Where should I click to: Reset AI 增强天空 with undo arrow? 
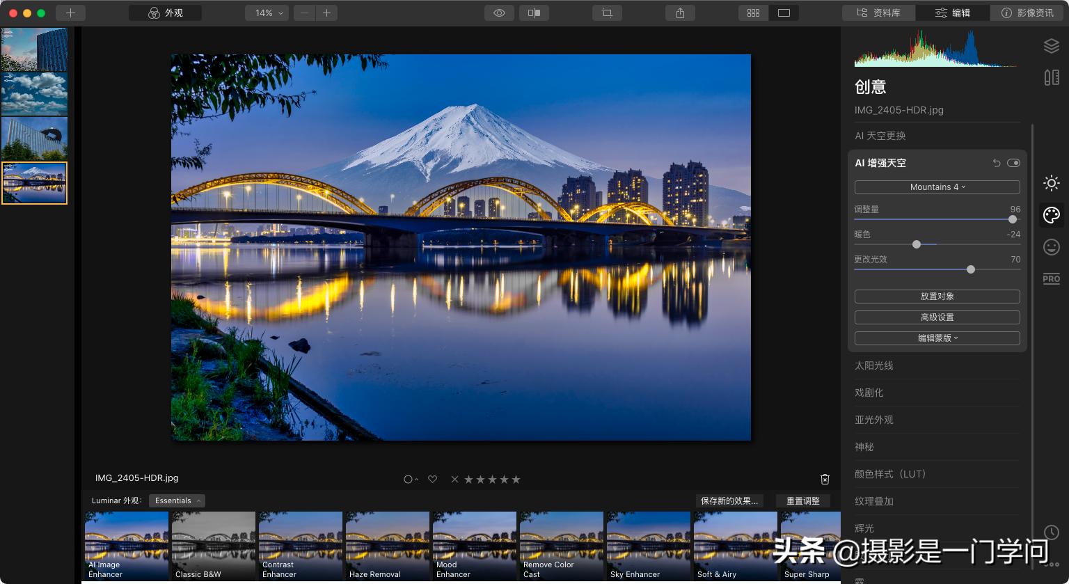pos(996,163)
